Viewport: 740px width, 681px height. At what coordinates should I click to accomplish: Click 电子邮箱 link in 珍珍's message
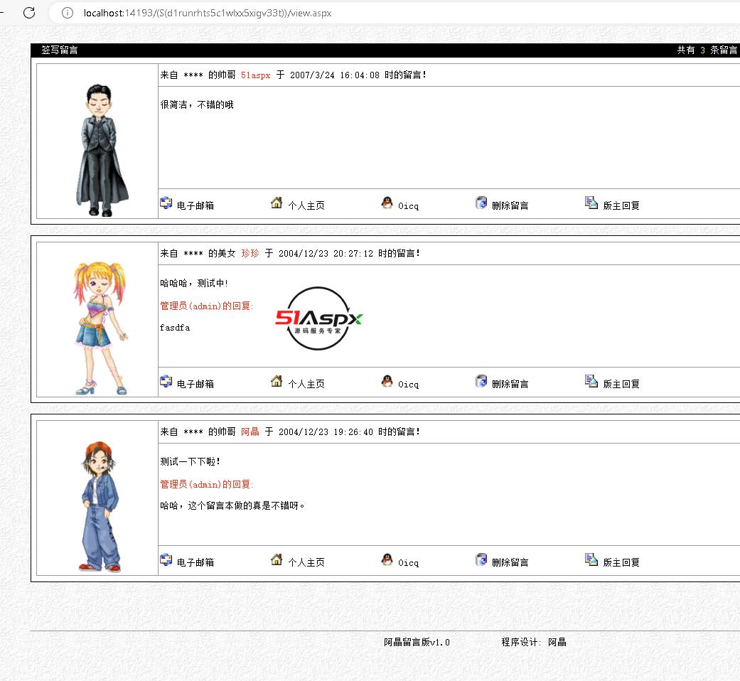tap(195, 384)
